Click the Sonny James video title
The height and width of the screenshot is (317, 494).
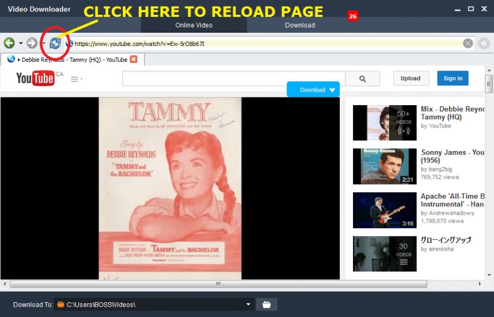point(453,156)
